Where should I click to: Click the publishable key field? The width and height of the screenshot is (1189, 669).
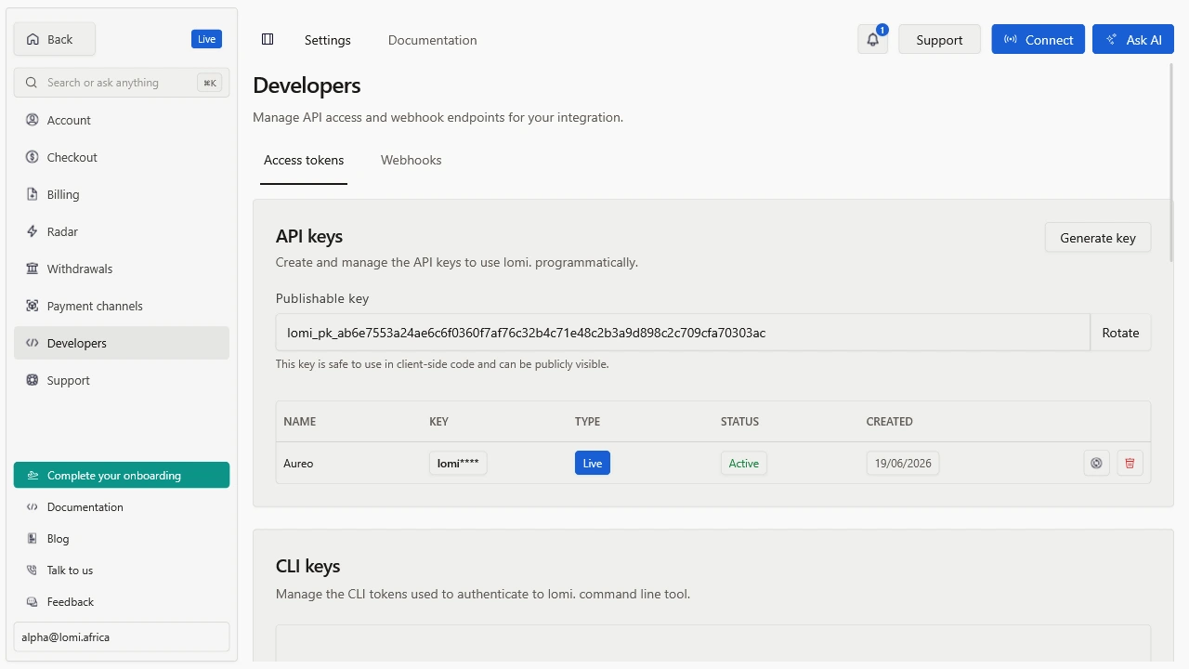(x=683, y=333)
